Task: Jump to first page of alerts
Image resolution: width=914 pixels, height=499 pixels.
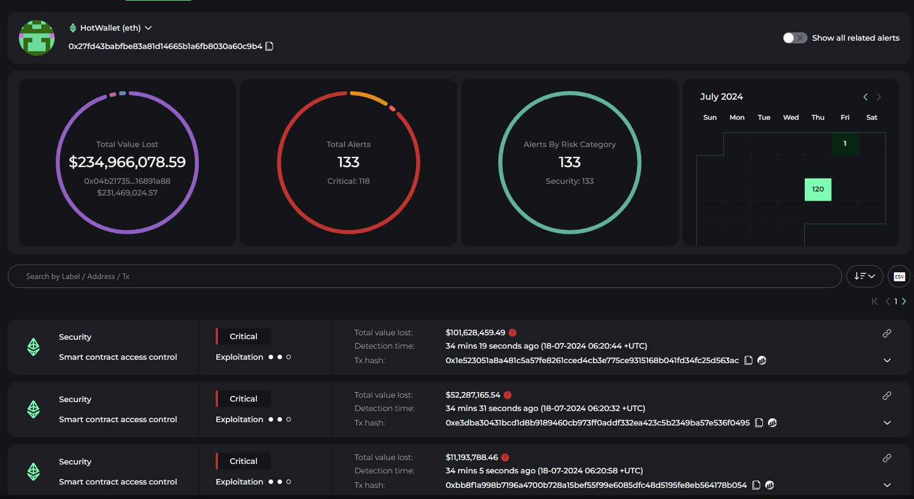Action: [x=874, y=301]
